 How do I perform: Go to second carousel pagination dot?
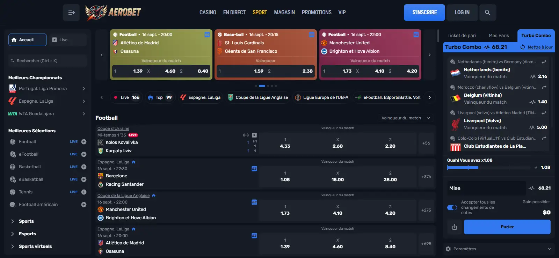[262, 86]
